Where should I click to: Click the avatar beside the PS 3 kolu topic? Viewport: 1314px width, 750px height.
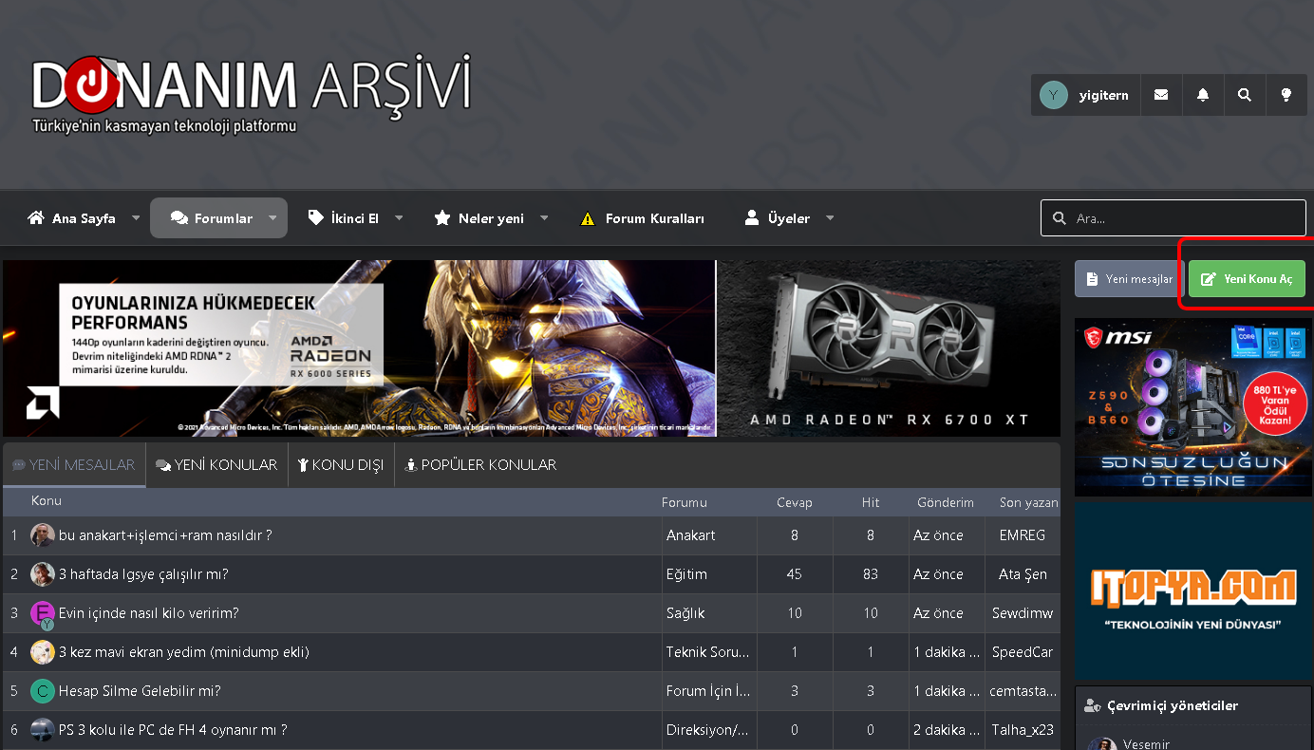click(43, 730)
